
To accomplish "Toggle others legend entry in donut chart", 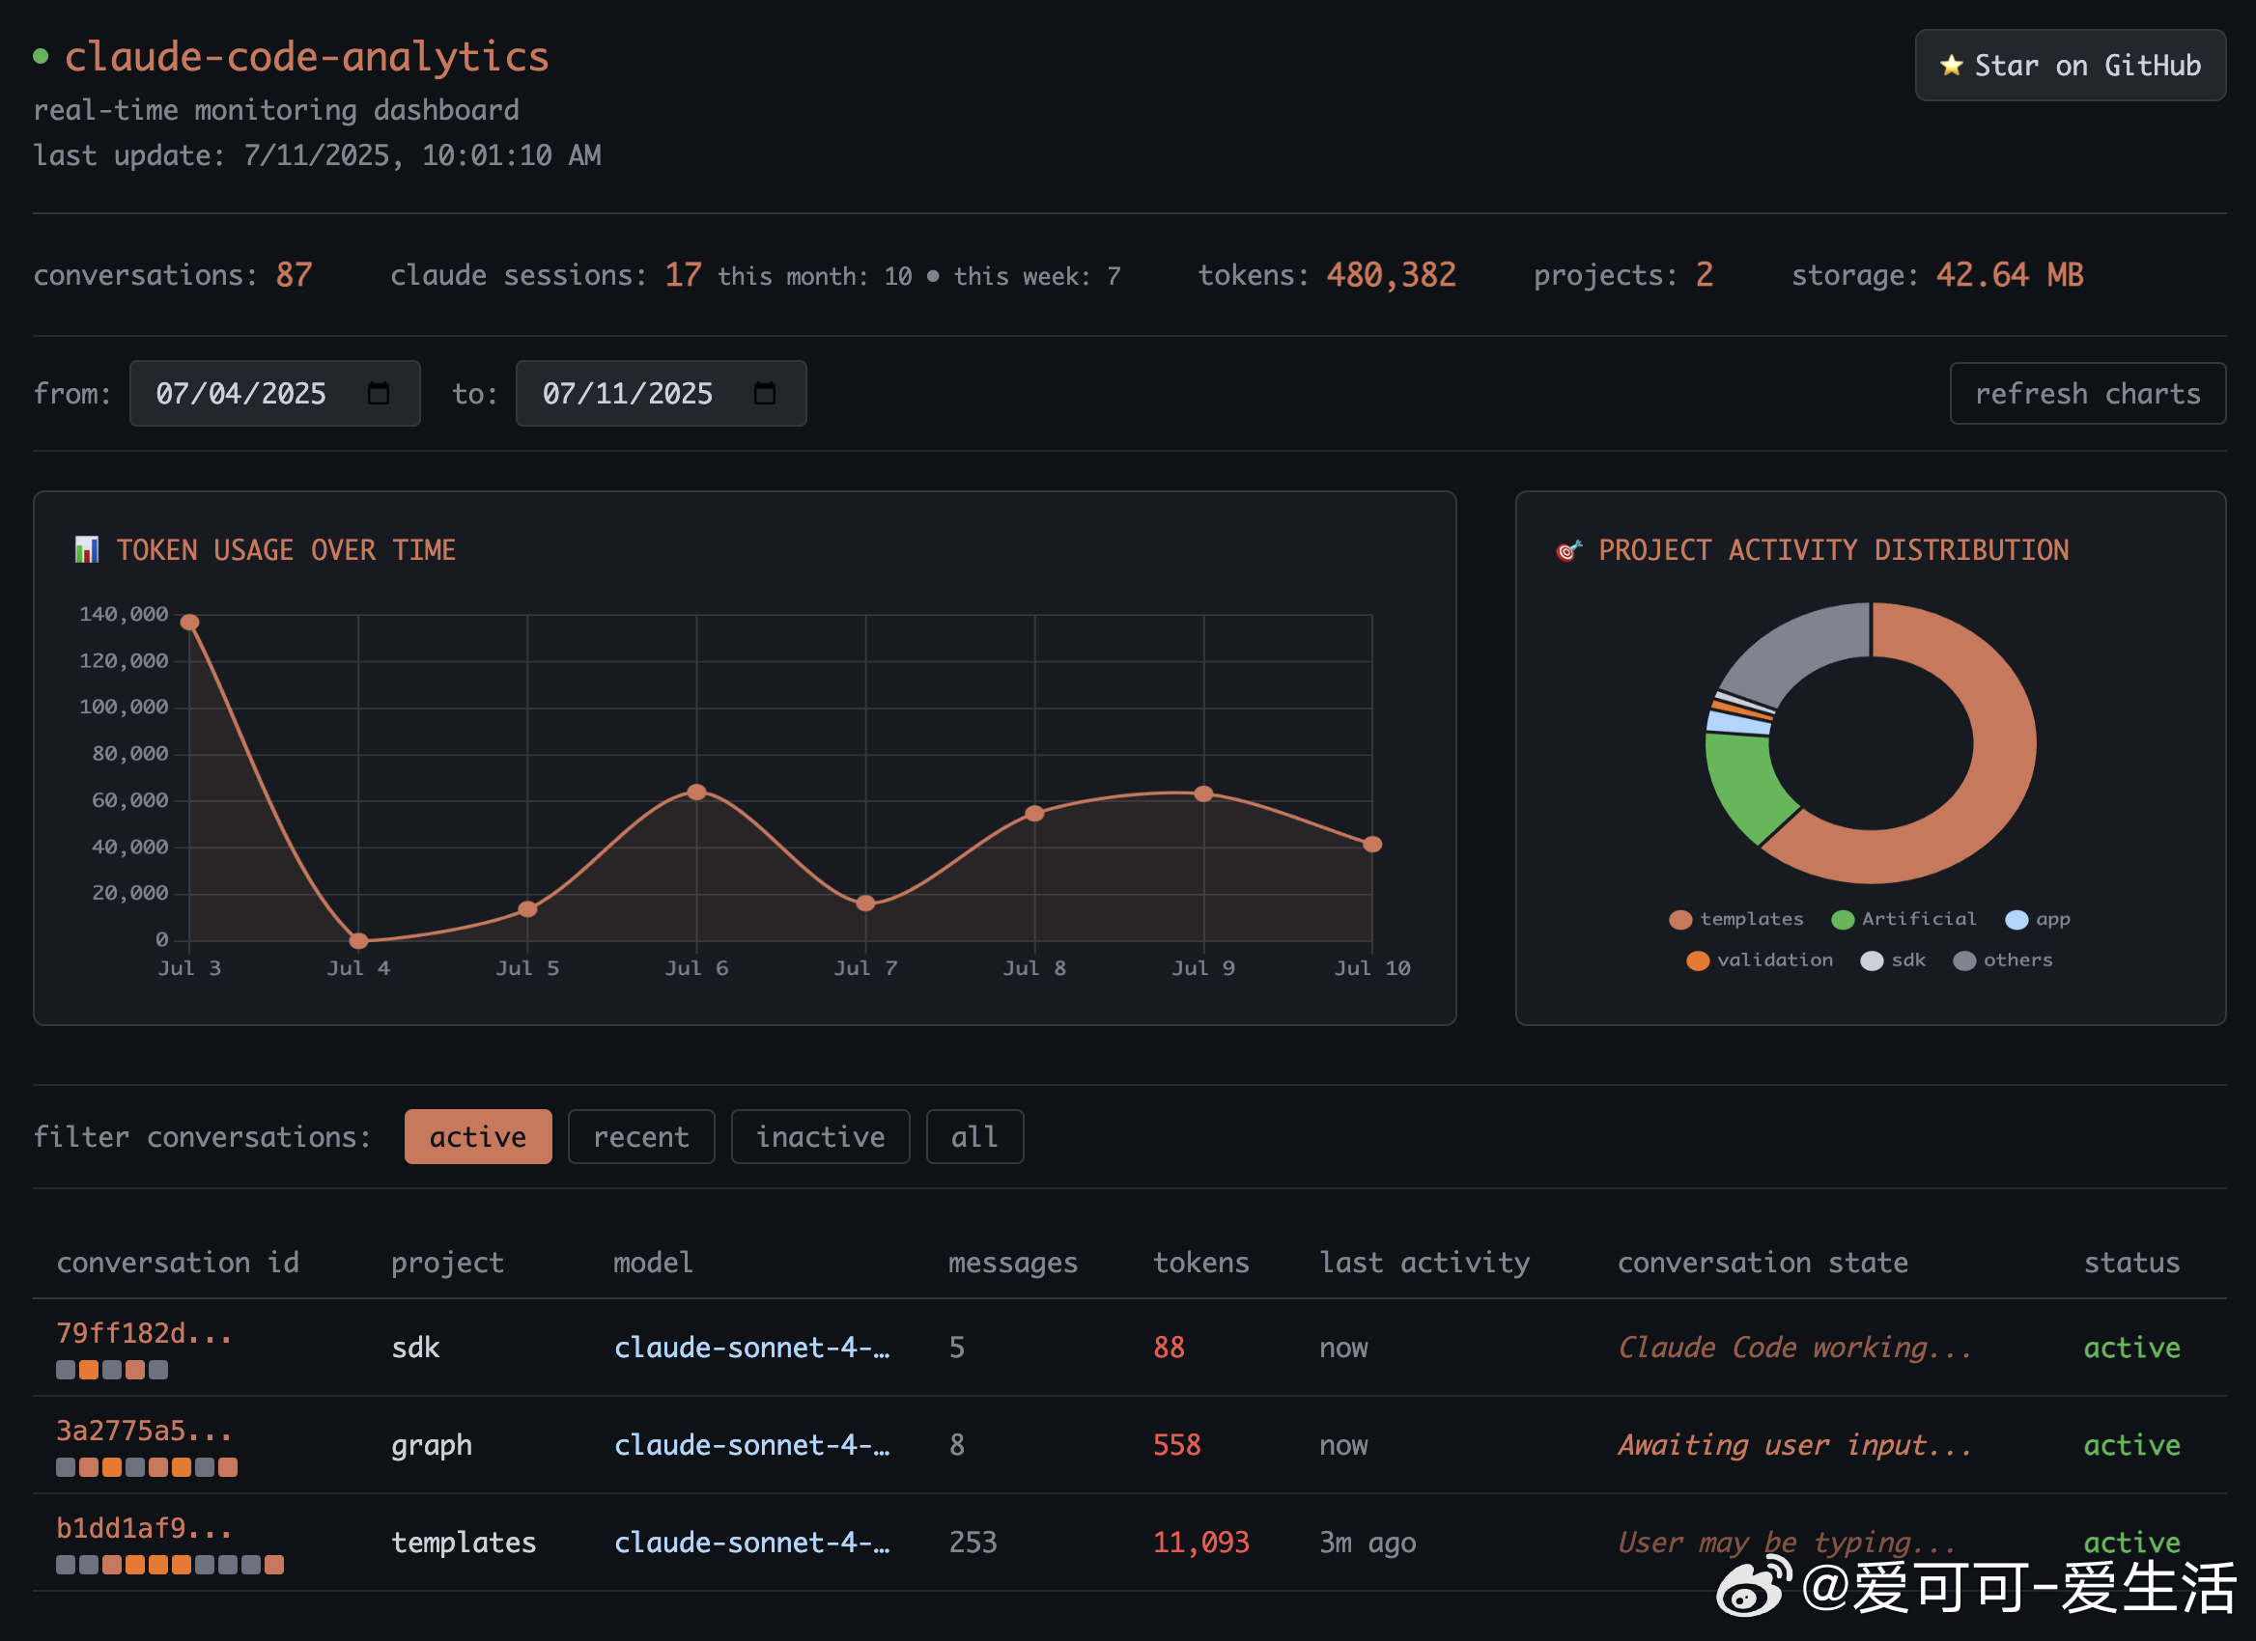I will (2002, 960).
